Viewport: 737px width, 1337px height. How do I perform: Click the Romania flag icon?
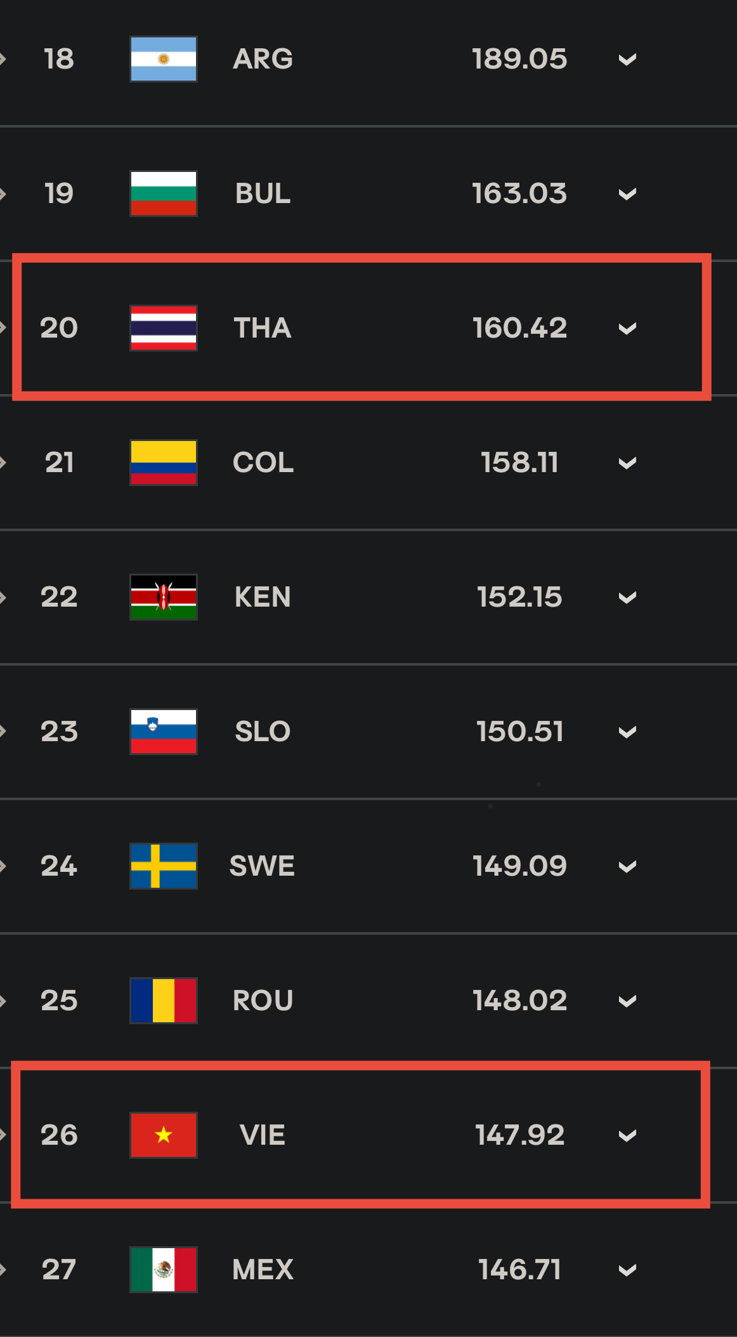point(164,1001)
